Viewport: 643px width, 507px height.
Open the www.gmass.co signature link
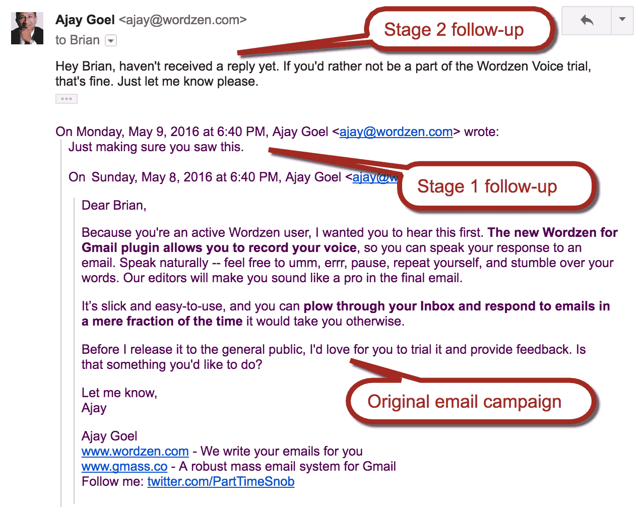[124, 467]
